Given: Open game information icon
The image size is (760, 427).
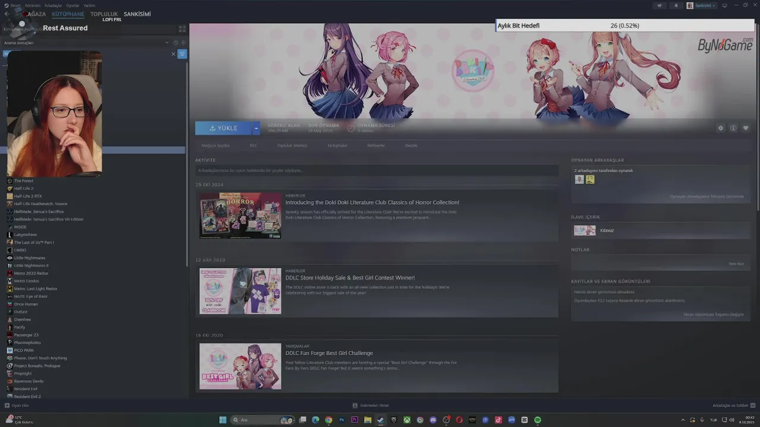Looking at the screenshot, I should click(733, 128).
